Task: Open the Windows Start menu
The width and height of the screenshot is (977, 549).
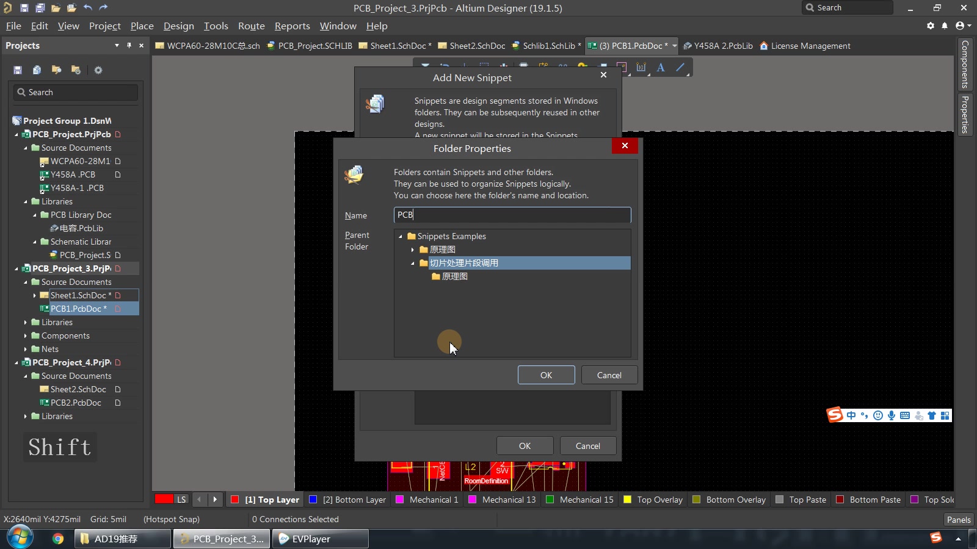Action: (x=20, y=537)
